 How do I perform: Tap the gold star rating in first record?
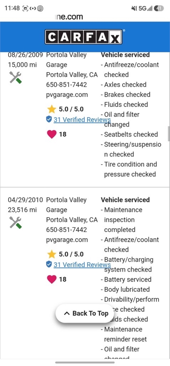(x=52, y=109)
